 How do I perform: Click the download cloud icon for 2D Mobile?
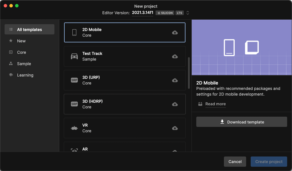175,32
